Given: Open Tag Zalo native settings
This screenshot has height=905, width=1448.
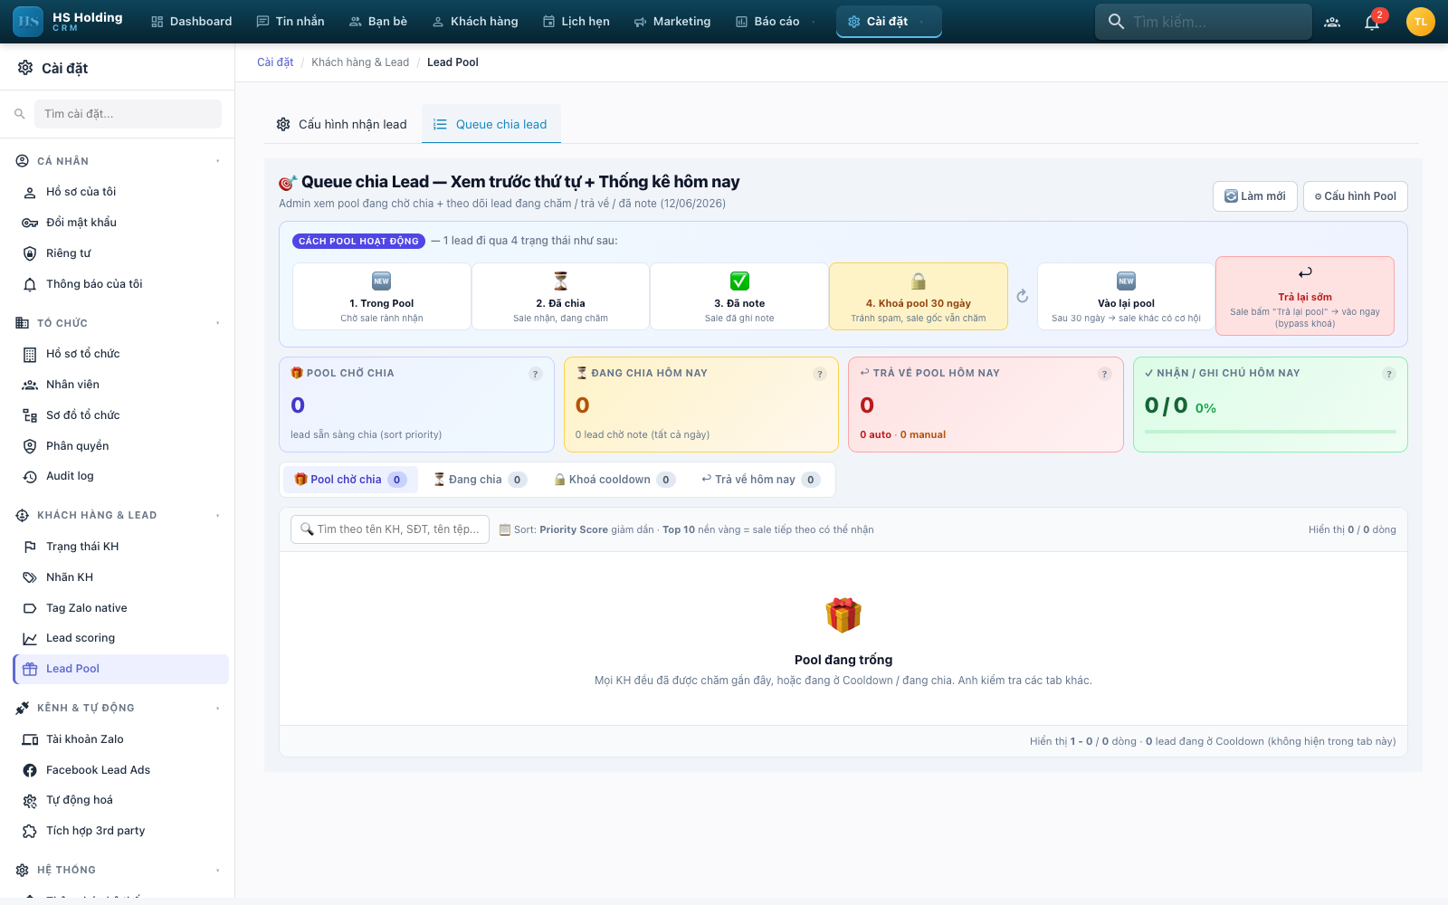Looking at the screenshot, I should tap(121, 608).
